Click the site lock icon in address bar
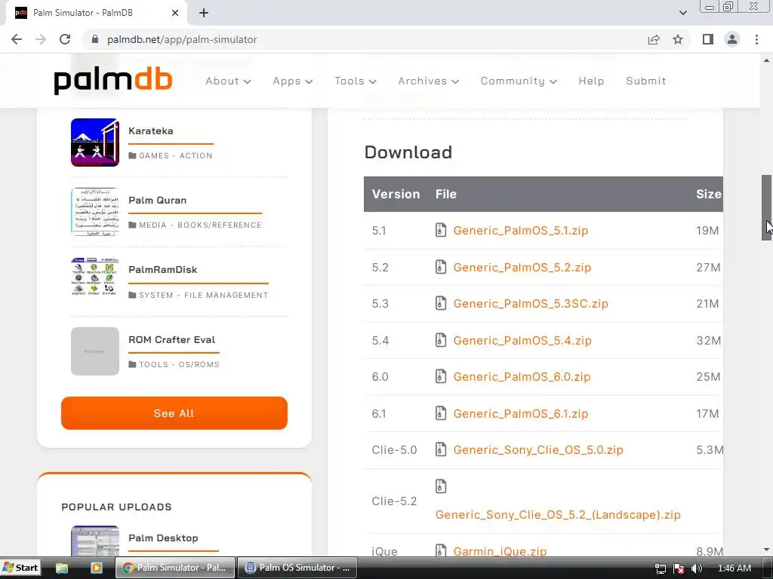This screenshot has width=773, height=579. point(95,39)
